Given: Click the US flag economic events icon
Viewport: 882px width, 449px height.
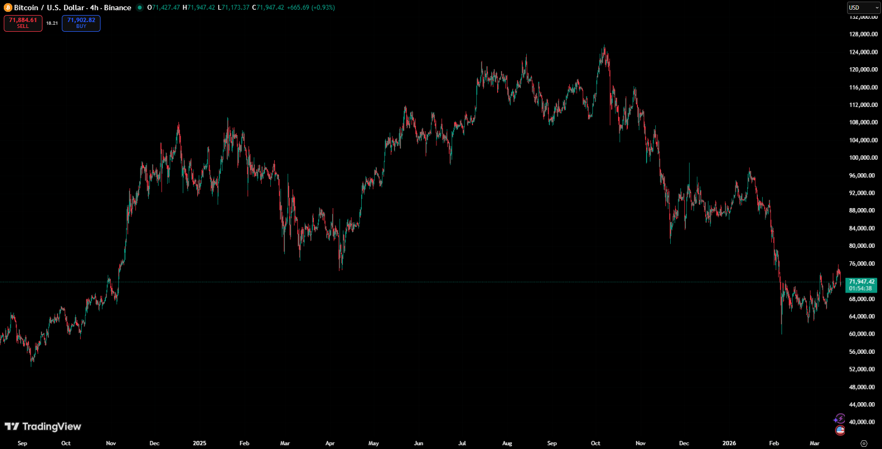Looking at the screenshot, I should tap(840, 431).
